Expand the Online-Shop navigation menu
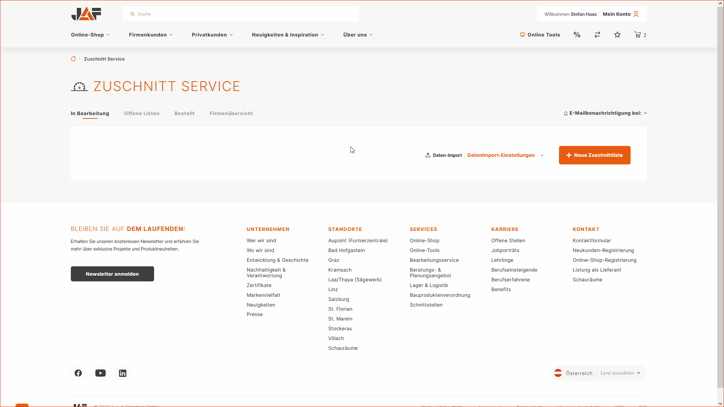Screen dimensions: 724x407 90,35
